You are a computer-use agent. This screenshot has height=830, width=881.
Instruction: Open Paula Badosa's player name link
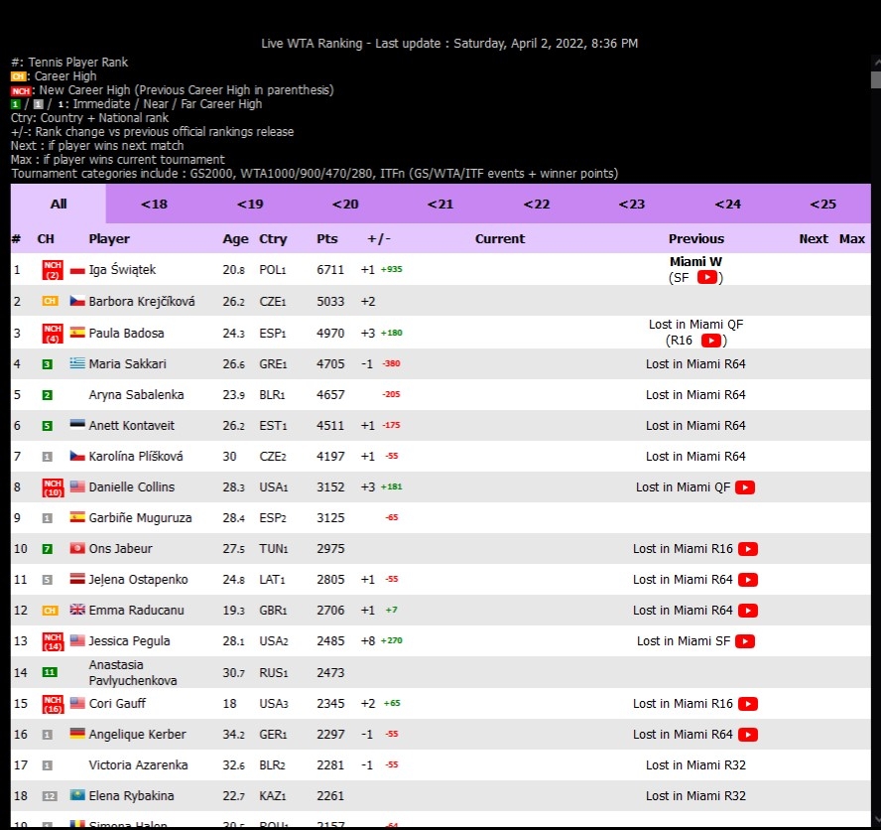[126, 334]
